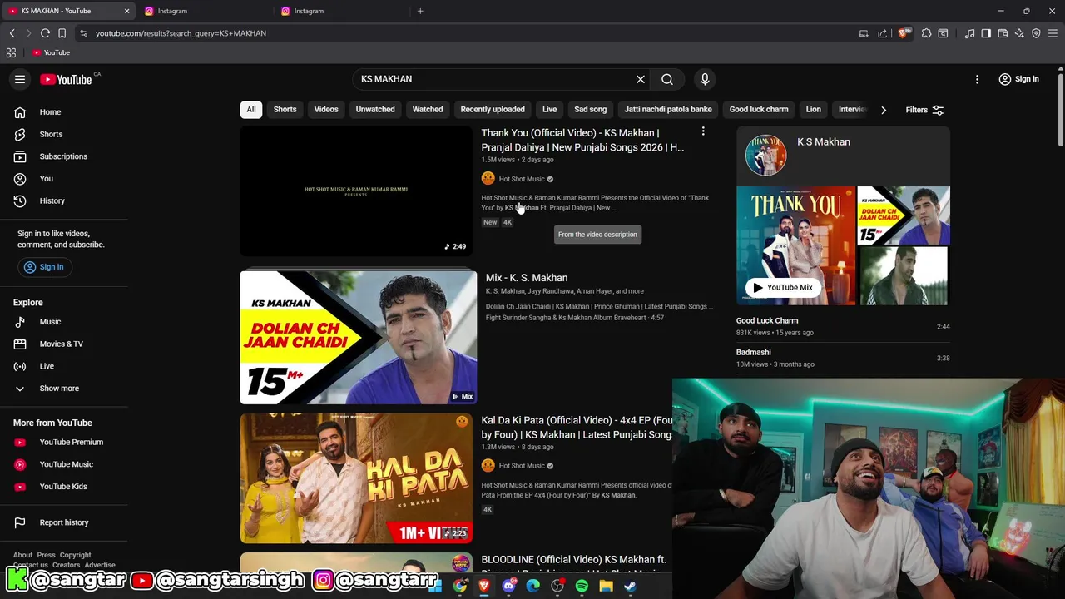Select the Unwatched filter chip
Screen dimensions: 1065x599
[375, 109]
